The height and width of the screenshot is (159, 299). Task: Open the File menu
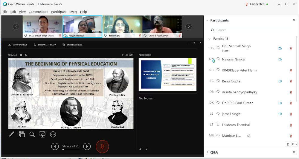point(5,12)
